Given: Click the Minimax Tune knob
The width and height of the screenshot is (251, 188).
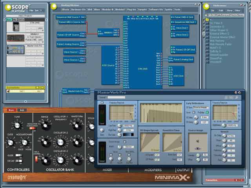Looking at the screenshot, I should (17, 125).
